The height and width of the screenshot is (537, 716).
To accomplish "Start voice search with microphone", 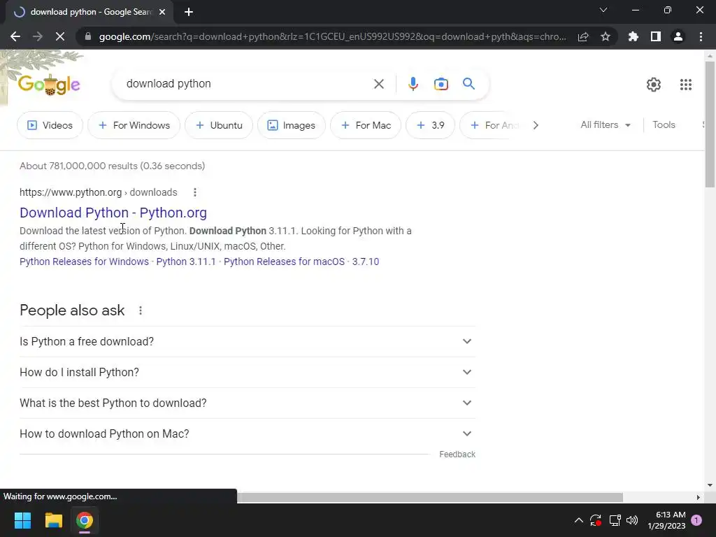I will pos(413,84).
